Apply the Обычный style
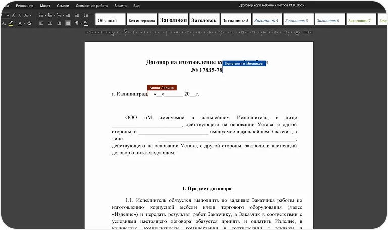Image resolution: width=388 pixels, height=230 pixels. point(111,21)
